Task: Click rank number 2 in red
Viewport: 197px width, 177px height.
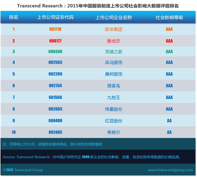Action: 13,41
